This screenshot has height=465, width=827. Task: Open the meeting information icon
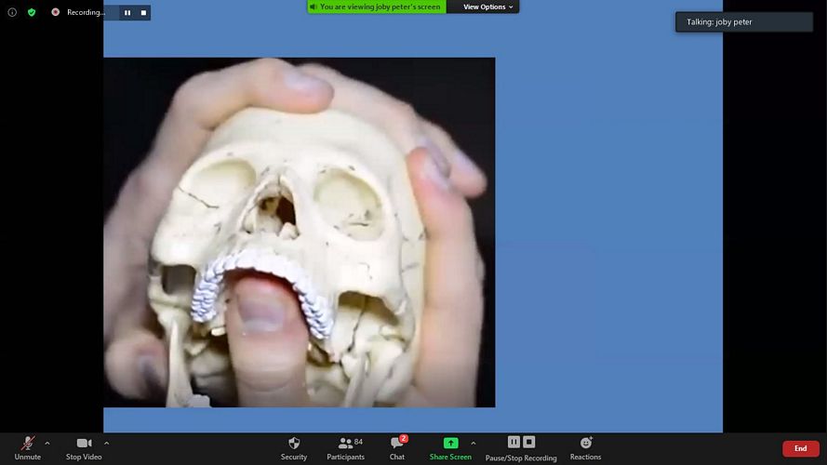[12, 12]
